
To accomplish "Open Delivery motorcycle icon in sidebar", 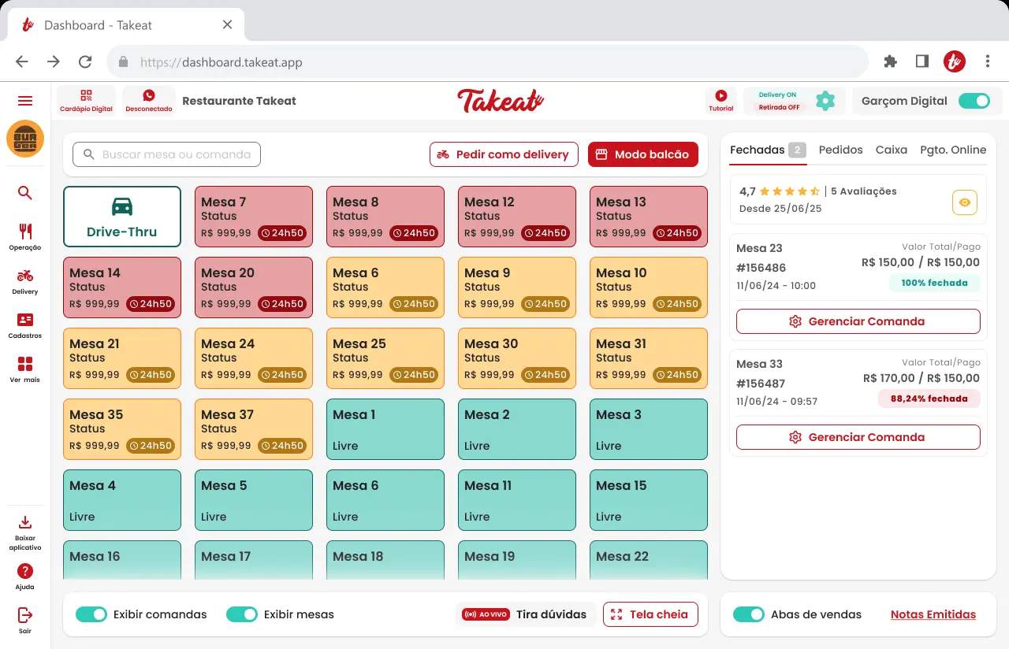I will click(x=25, y=280).
